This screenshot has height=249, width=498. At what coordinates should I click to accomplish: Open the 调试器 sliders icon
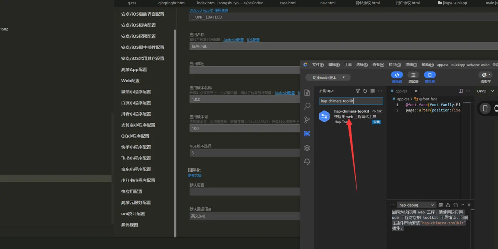[413, 75]
